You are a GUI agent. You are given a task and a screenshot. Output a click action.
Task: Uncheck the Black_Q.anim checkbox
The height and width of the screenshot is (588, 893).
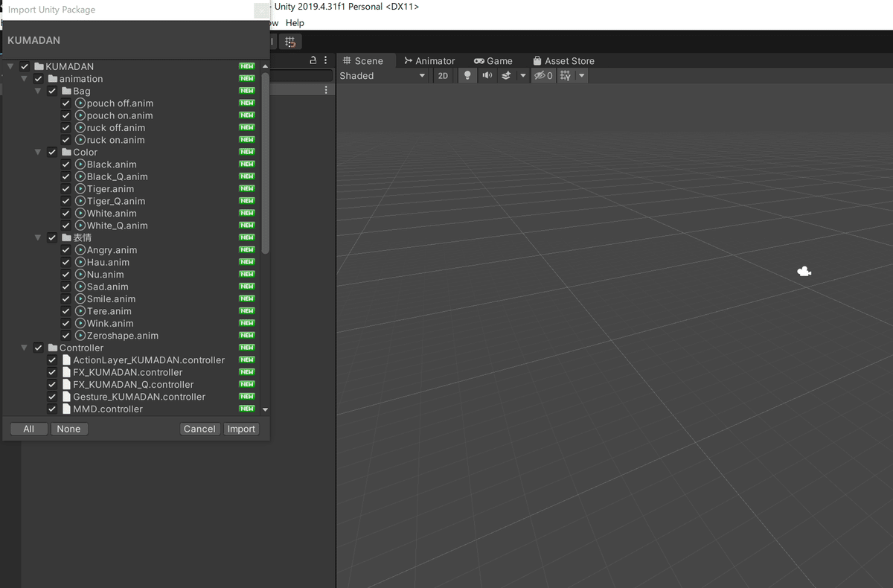click(x=65, y=176)
